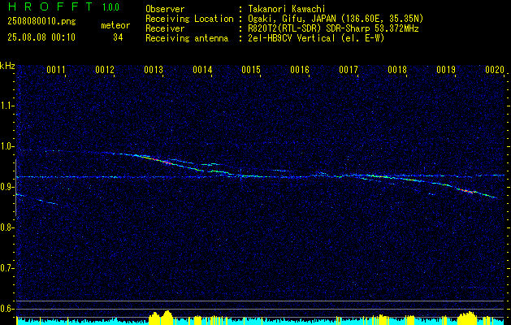
Task: Click the kHz axis unit label
Action: point(7,66)
